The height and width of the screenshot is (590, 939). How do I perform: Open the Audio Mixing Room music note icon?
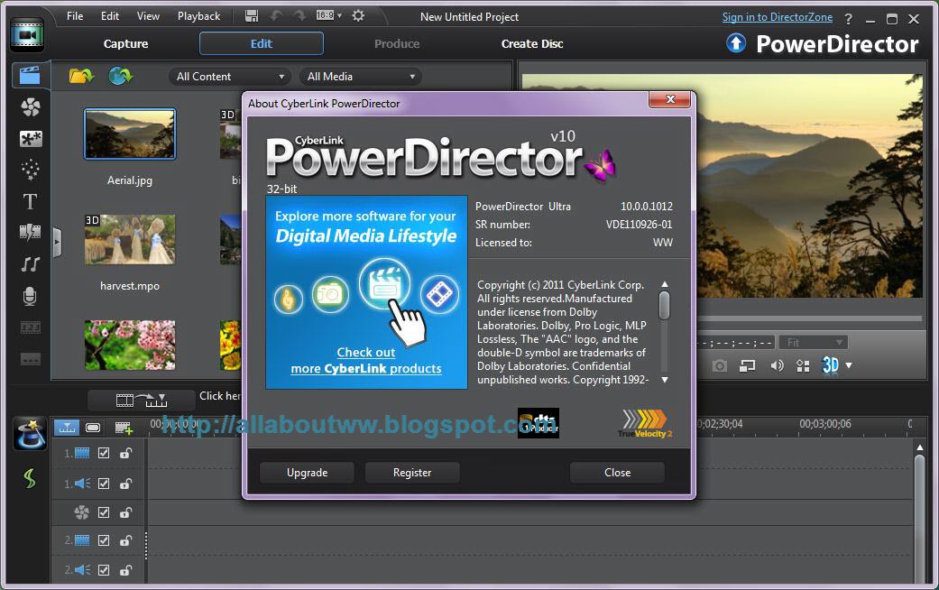(x=30, y=264)
